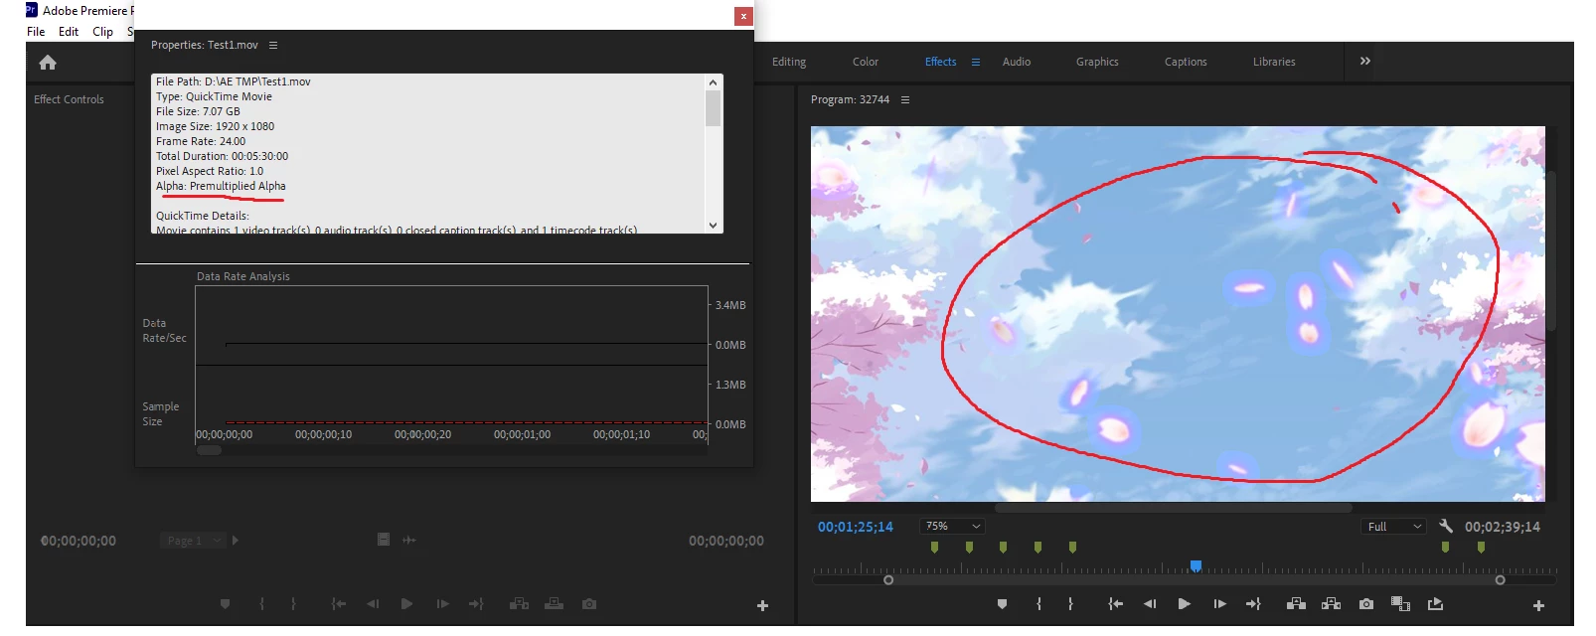Viewport: 1596px width, 636px height.
Task: Click the Extract button in Program monitor
Action: 1332,604
